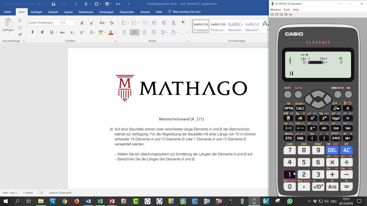The image size is (367, 206).
Task: Decrease paragraph indent
Action: (154, 23)
